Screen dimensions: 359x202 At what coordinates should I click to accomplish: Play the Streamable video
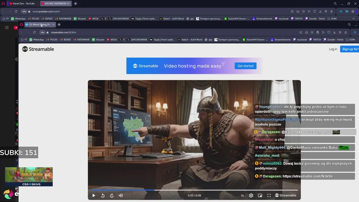click(x=94, y=196)
